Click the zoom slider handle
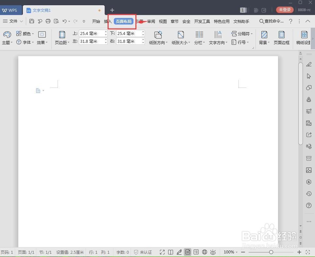315x257 pixels. (x=271, y=252)
